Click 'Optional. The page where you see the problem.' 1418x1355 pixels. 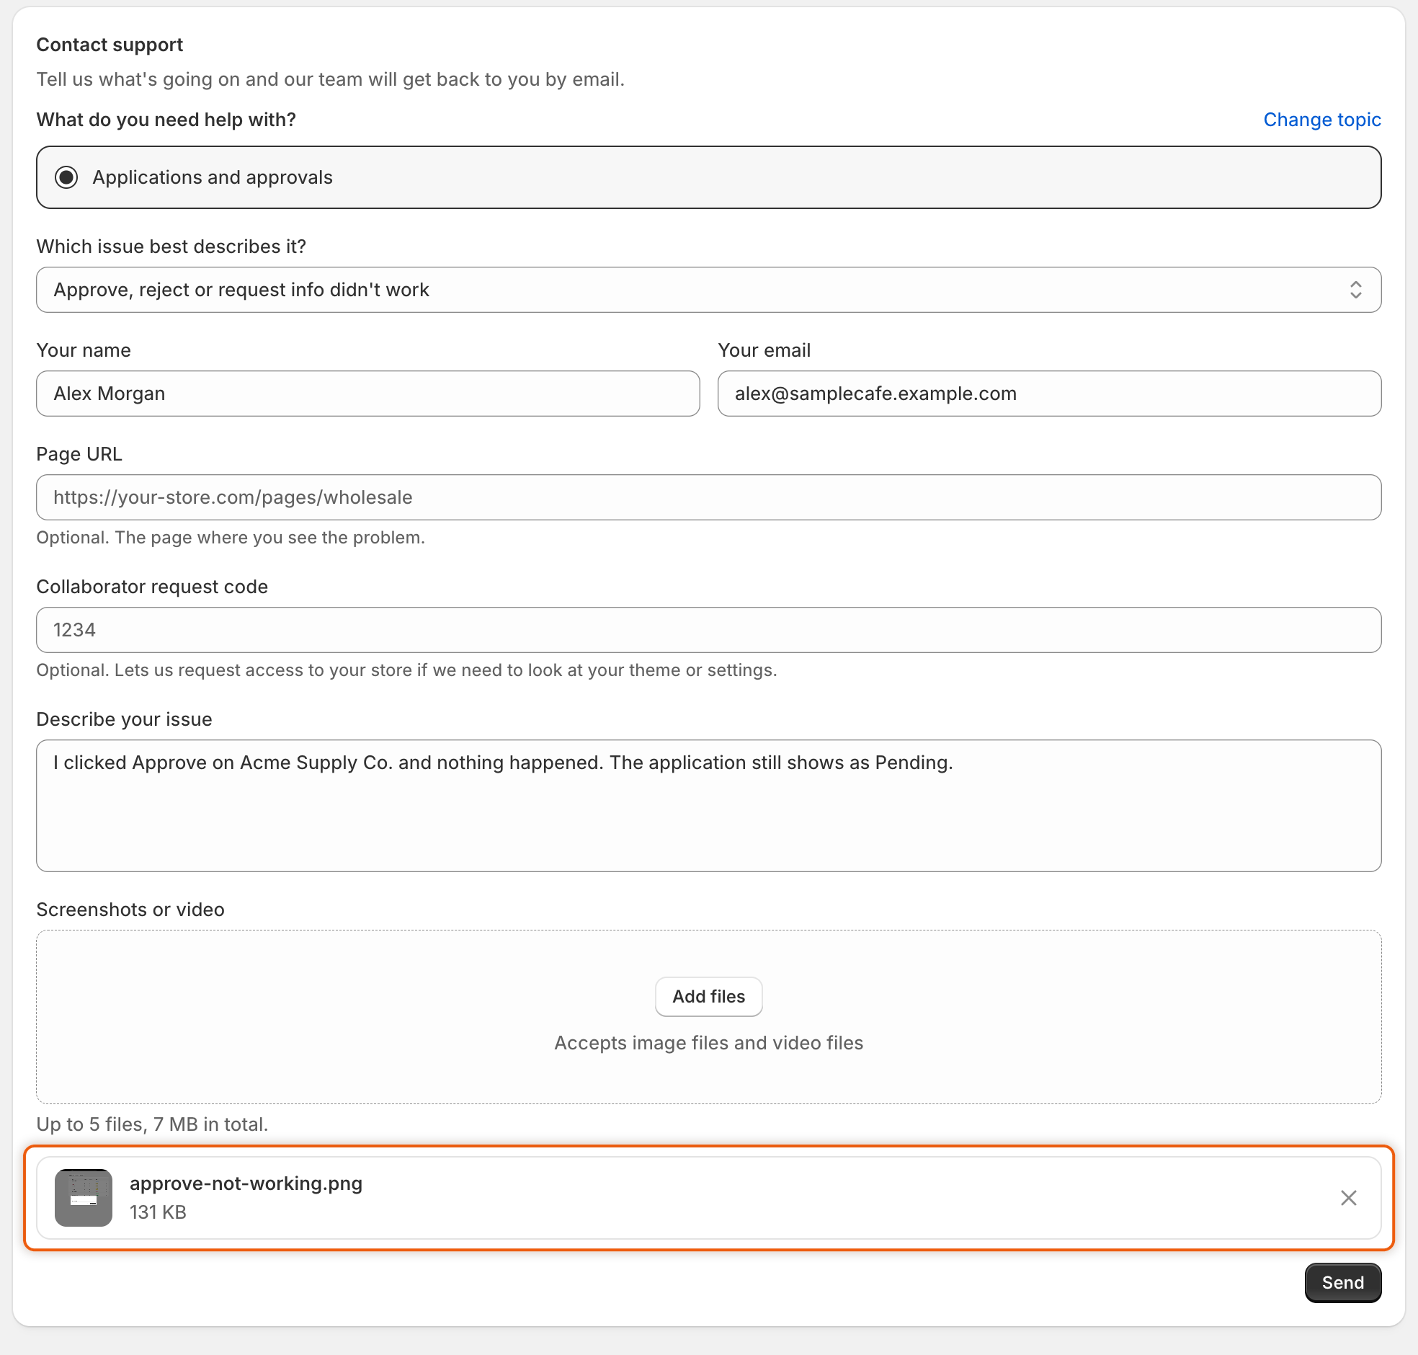231,538
